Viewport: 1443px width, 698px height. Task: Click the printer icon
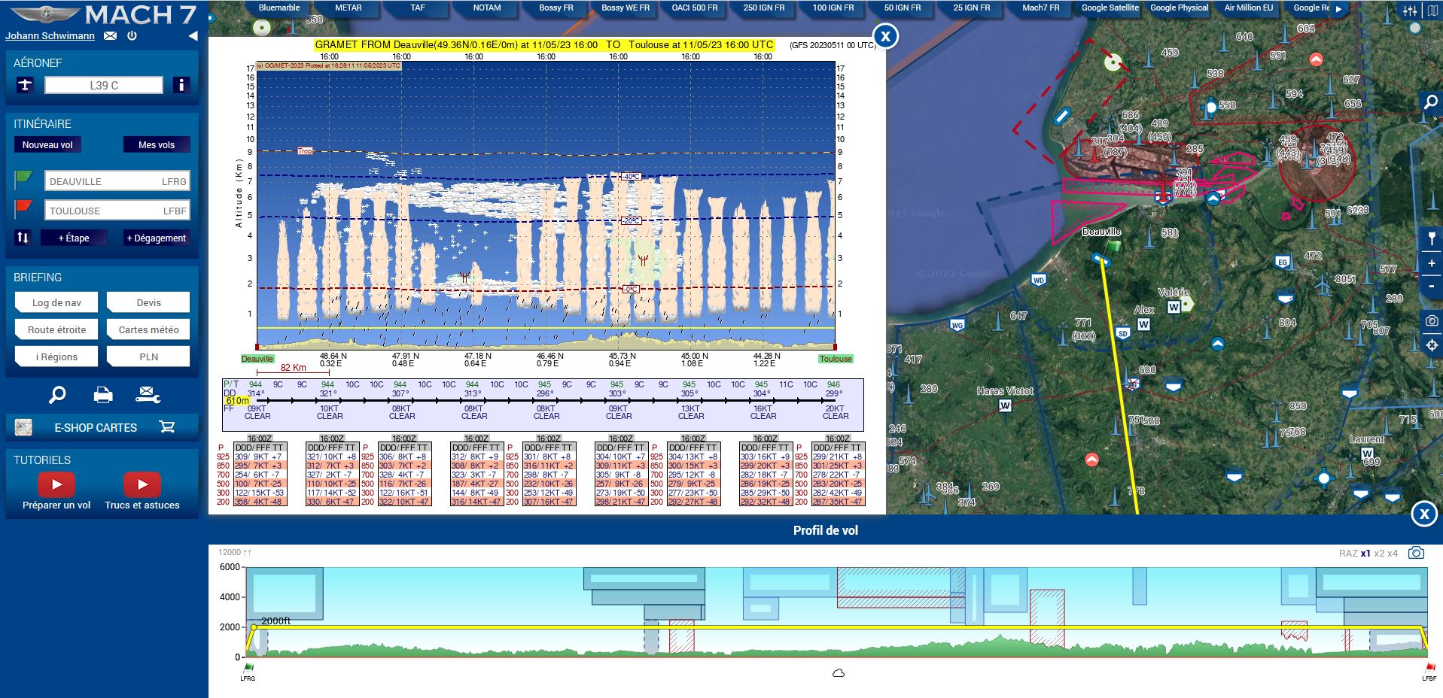pyautogui.click(x=103, y=395)
